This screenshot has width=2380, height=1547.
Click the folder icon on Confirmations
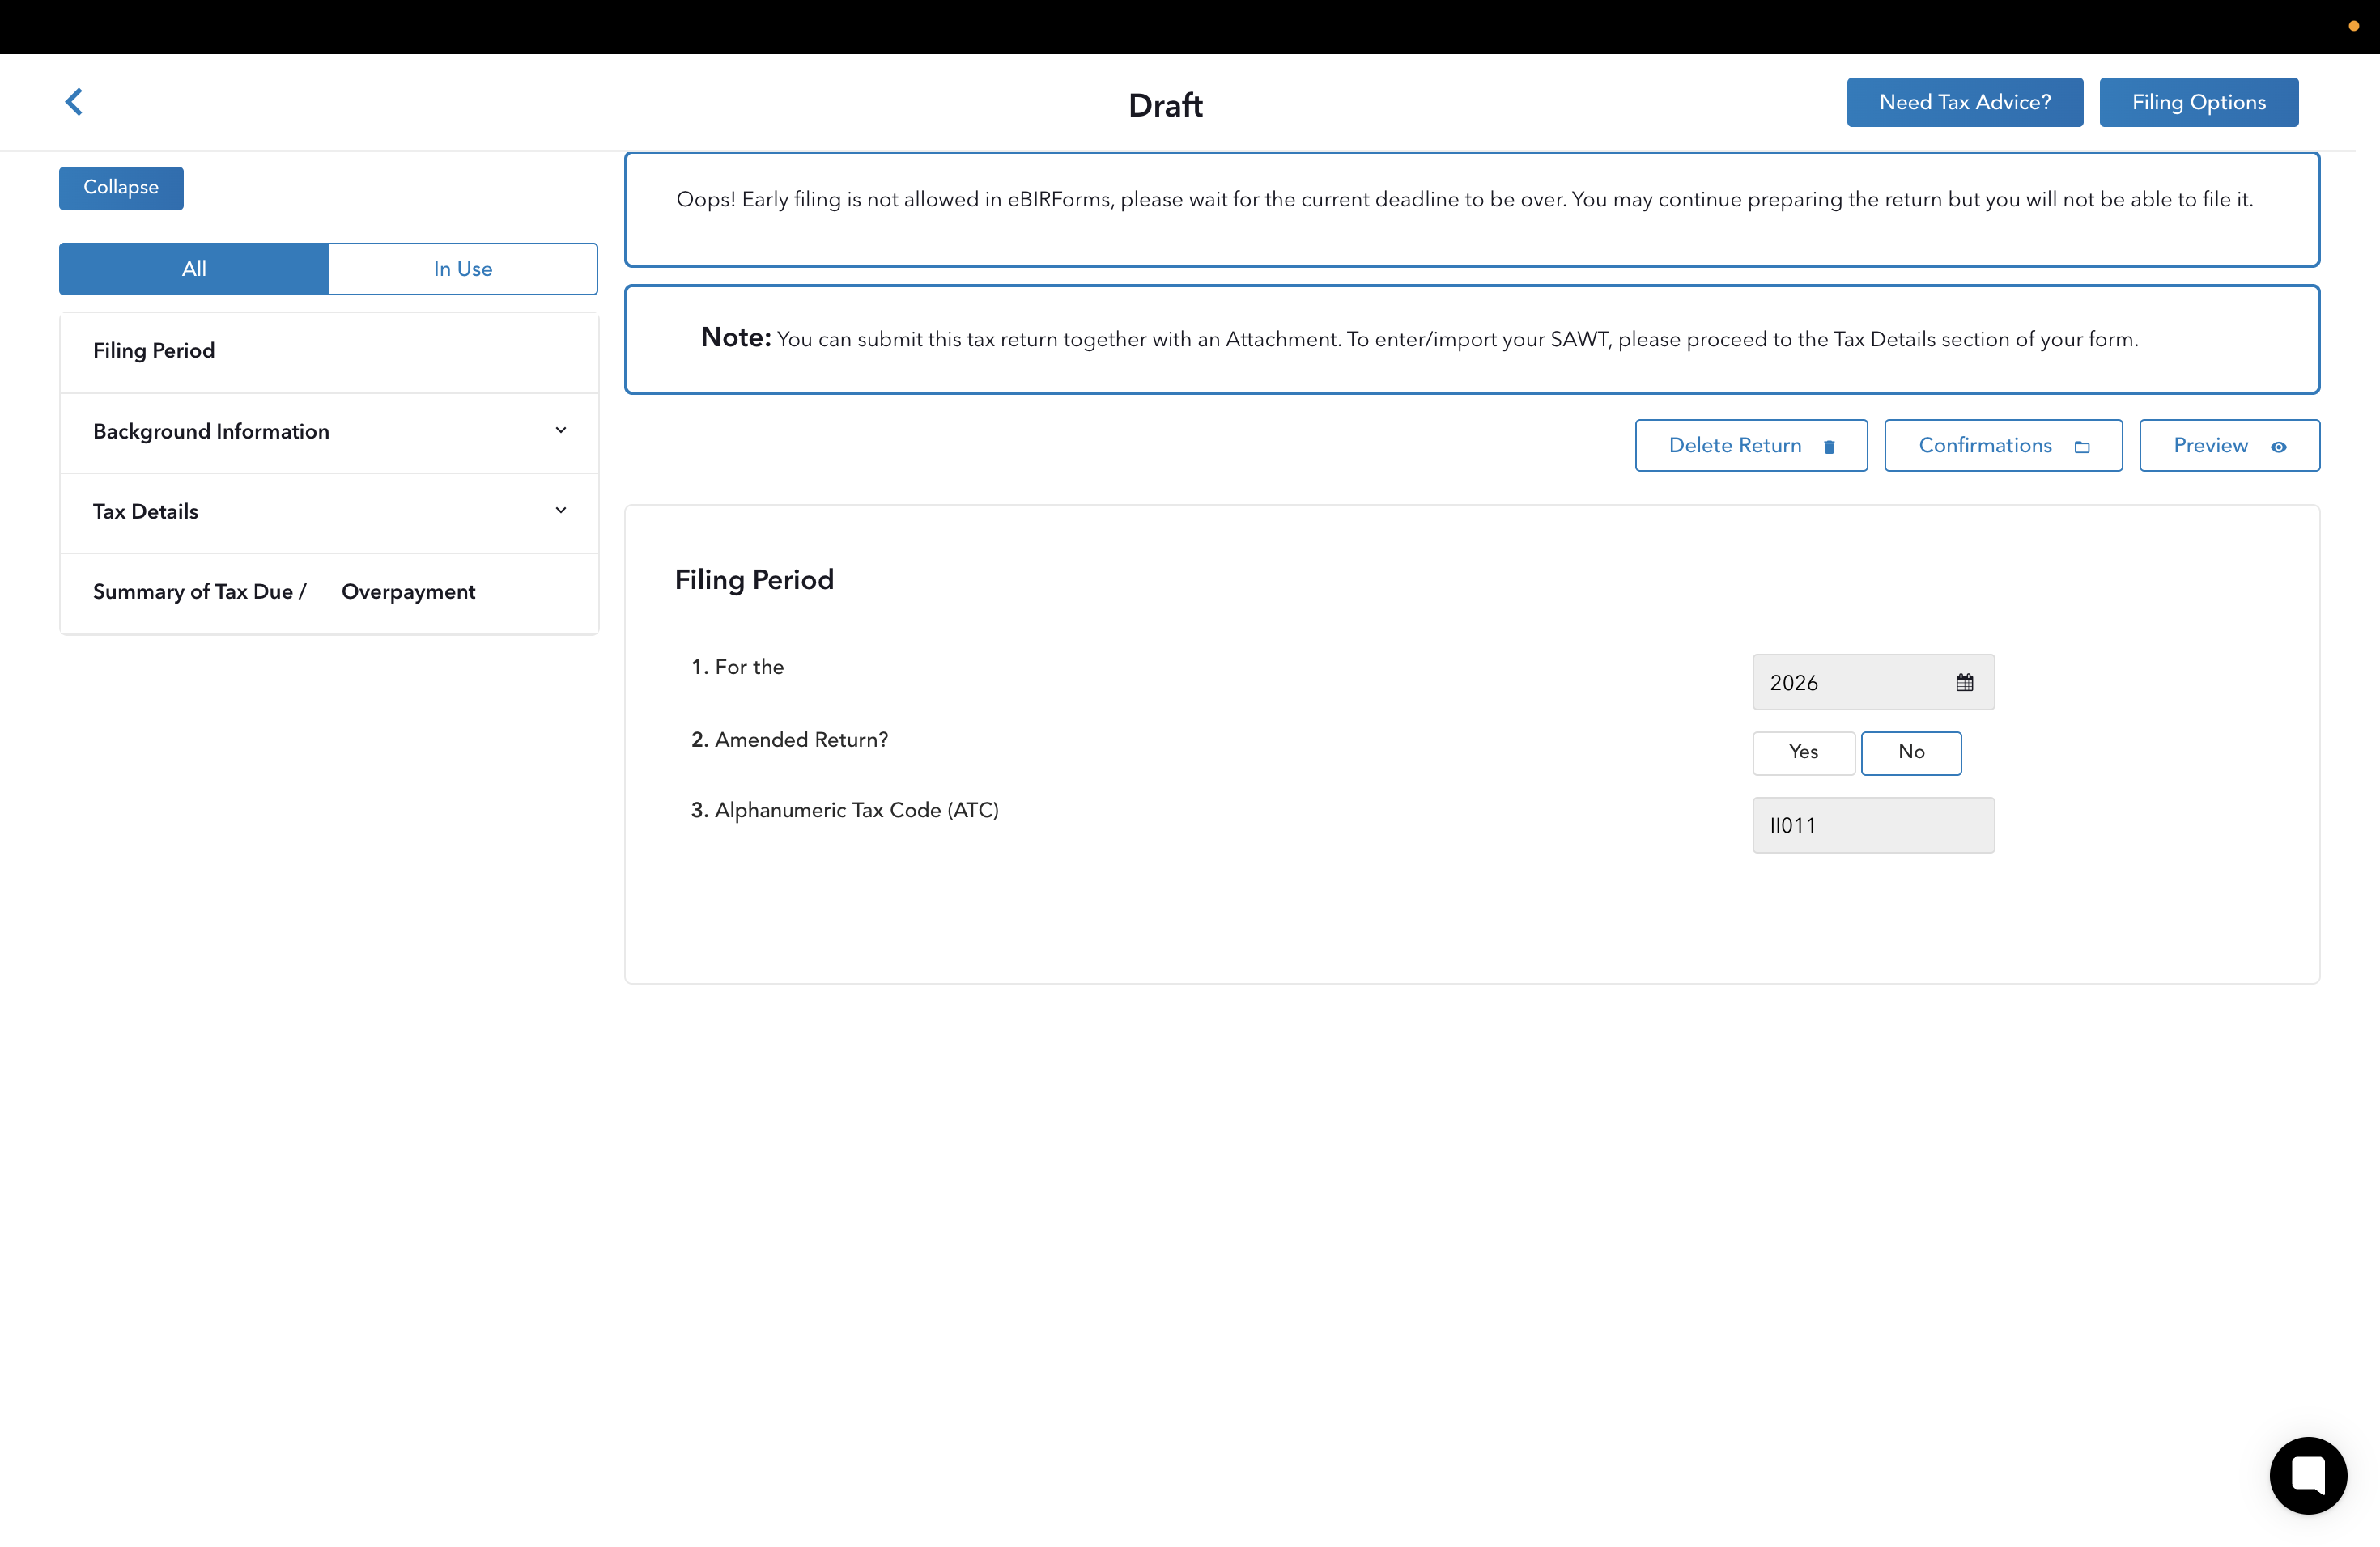(x=2082, y=447)
